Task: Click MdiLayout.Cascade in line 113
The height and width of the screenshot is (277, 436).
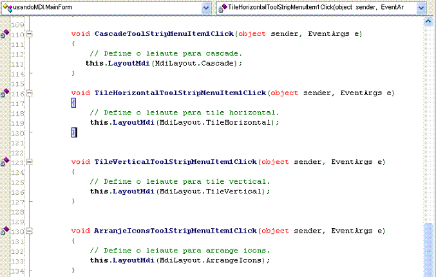Action: tap(194, 63)
